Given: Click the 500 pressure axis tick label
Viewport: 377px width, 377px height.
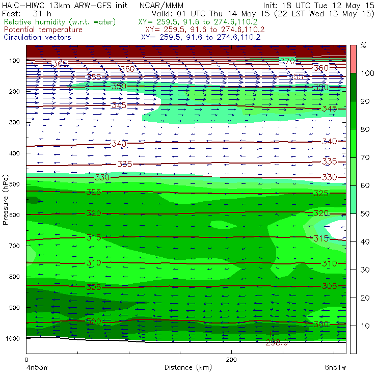Looking at the screenshot, I should (14, 184).
